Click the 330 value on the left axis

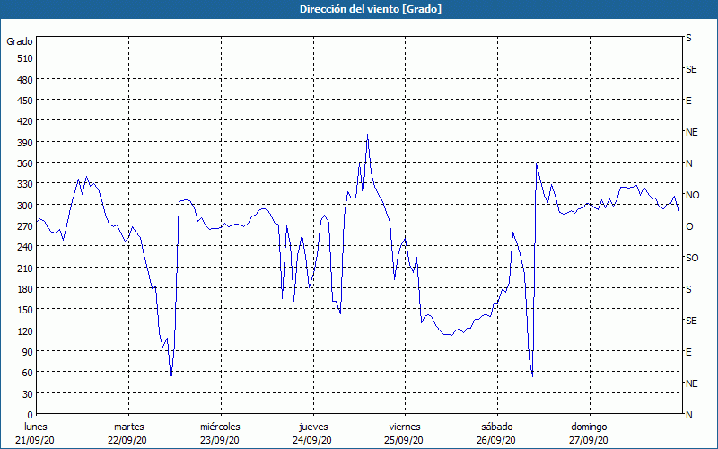tap(25, 184)
